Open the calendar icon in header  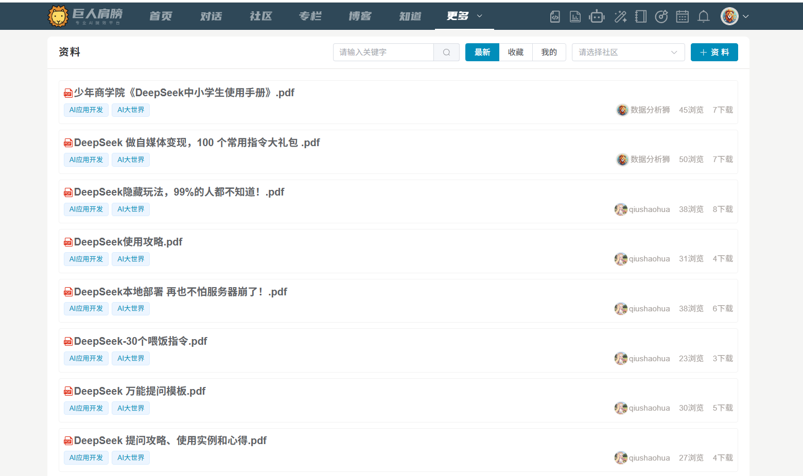682,16
